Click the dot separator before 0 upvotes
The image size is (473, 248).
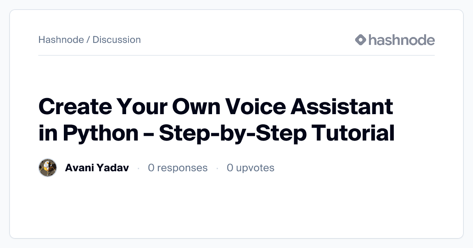(217, 168)
